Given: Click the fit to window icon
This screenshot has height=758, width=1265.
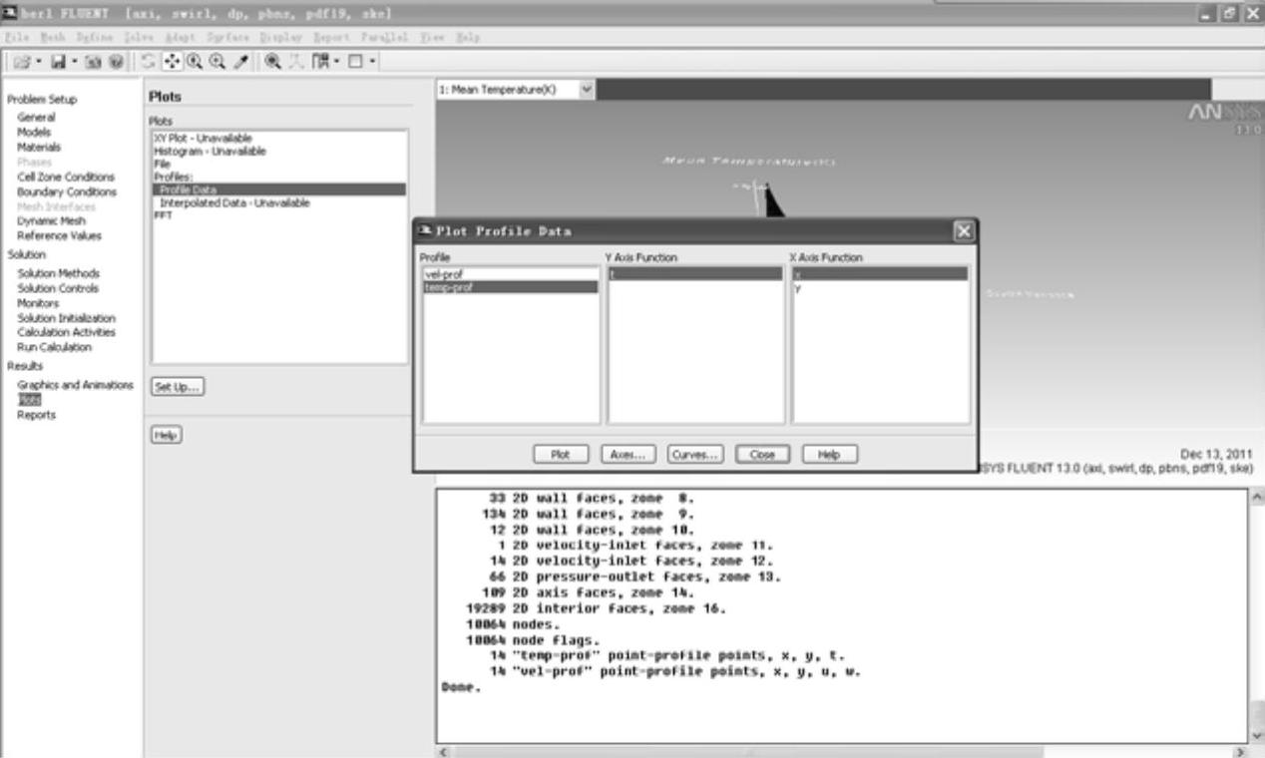Looking at the screenshot, I should click(x=273, y=62).
